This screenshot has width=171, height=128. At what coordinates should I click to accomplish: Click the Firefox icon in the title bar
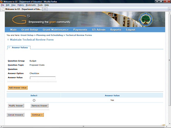pyautogui.click(x=1, y=2)
